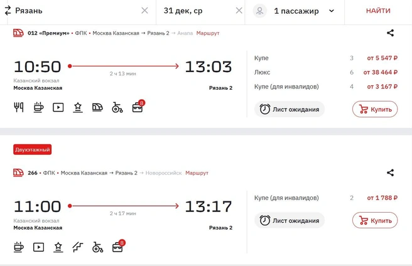Swap the departure and arrival stations
This screenshot has width=412, height=266.
click(8, 11)
